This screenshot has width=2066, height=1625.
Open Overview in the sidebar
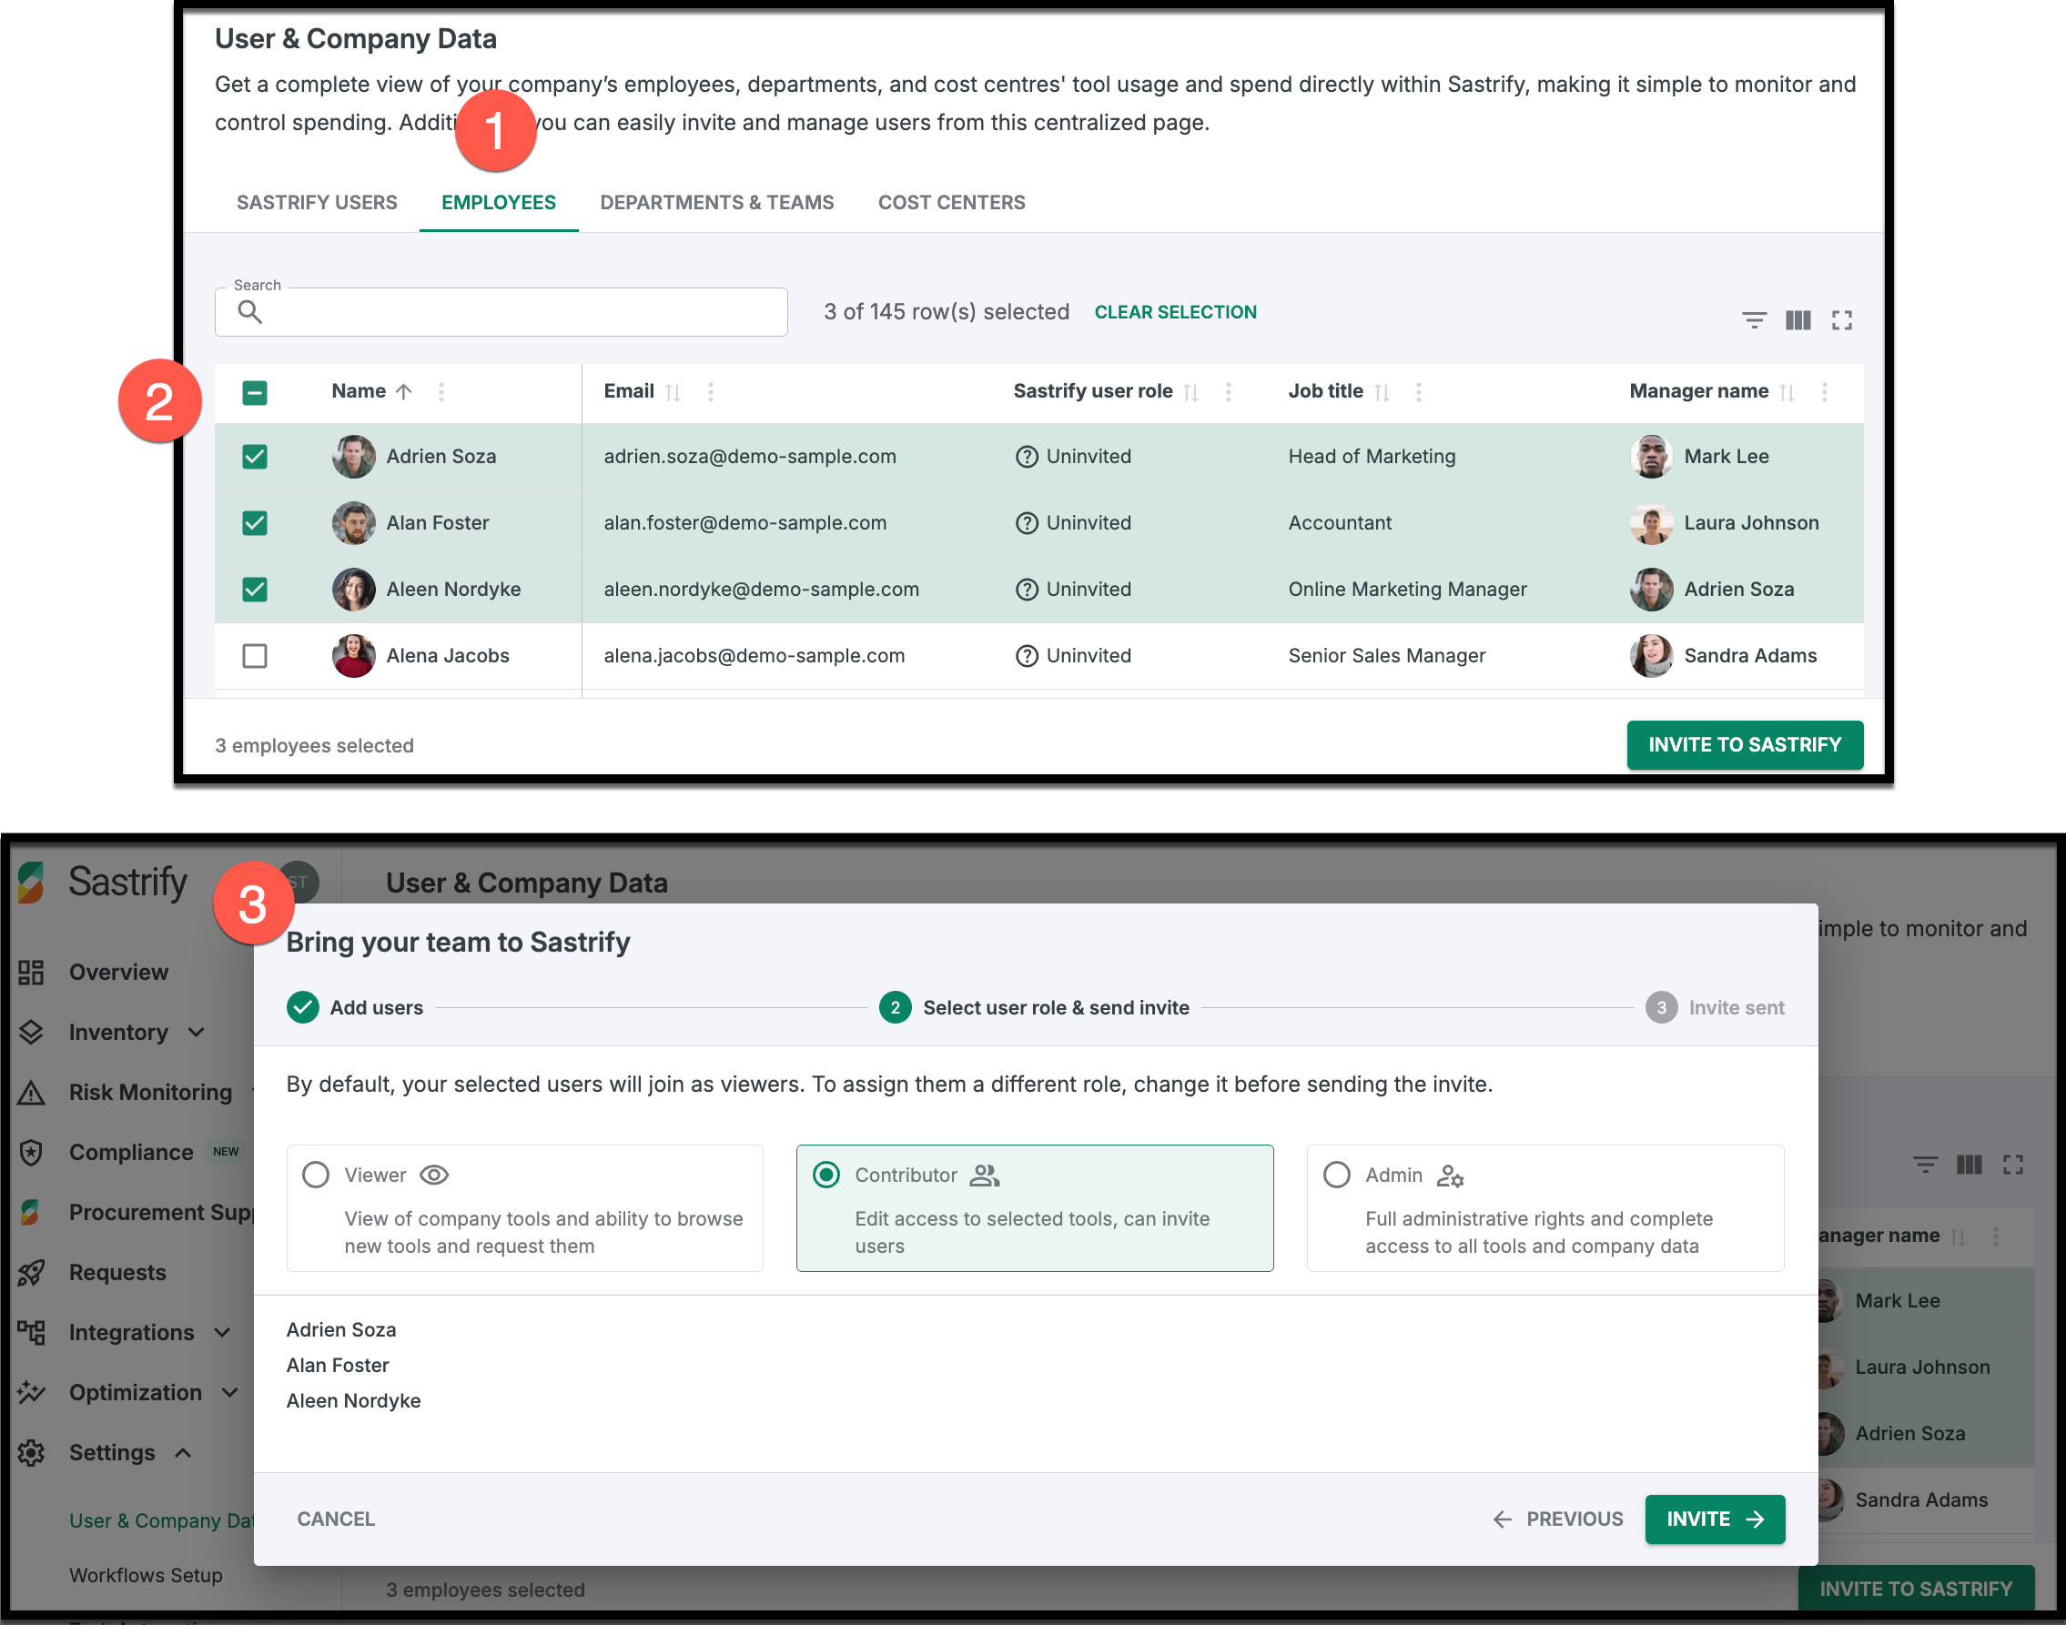[x=118, y=973]
